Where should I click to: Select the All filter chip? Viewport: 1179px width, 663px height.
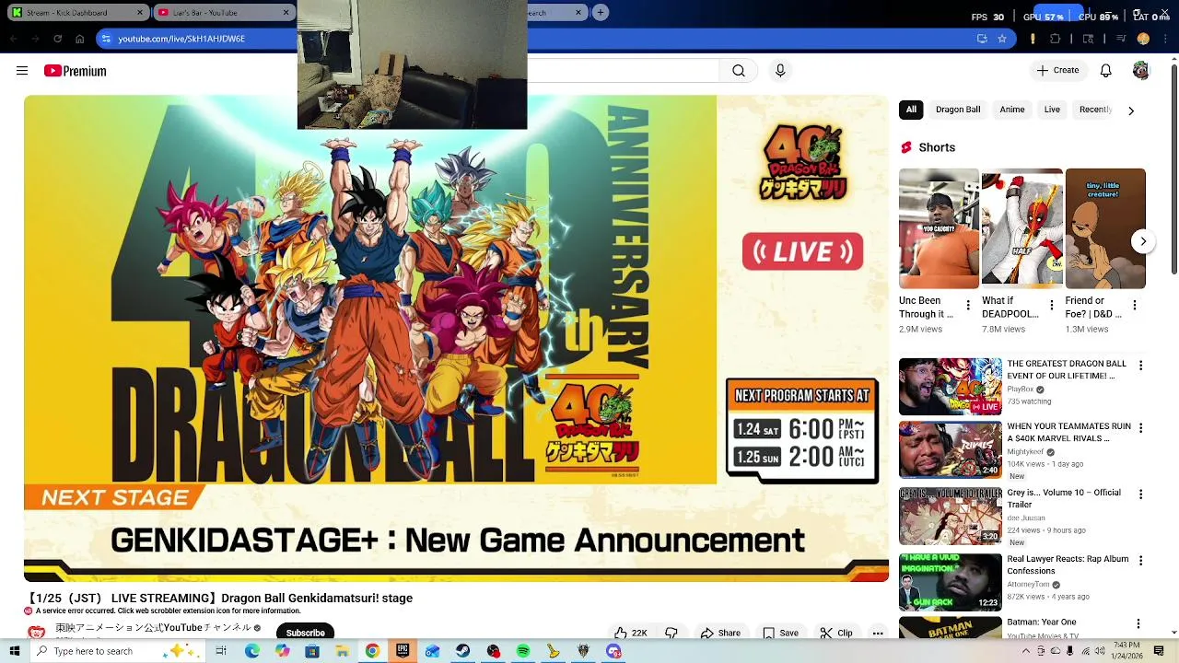point(911,110)
